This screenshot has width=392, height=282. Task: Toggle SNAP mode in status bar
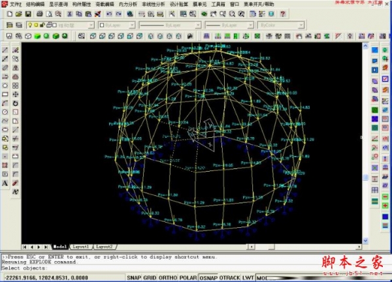(135, 277)
